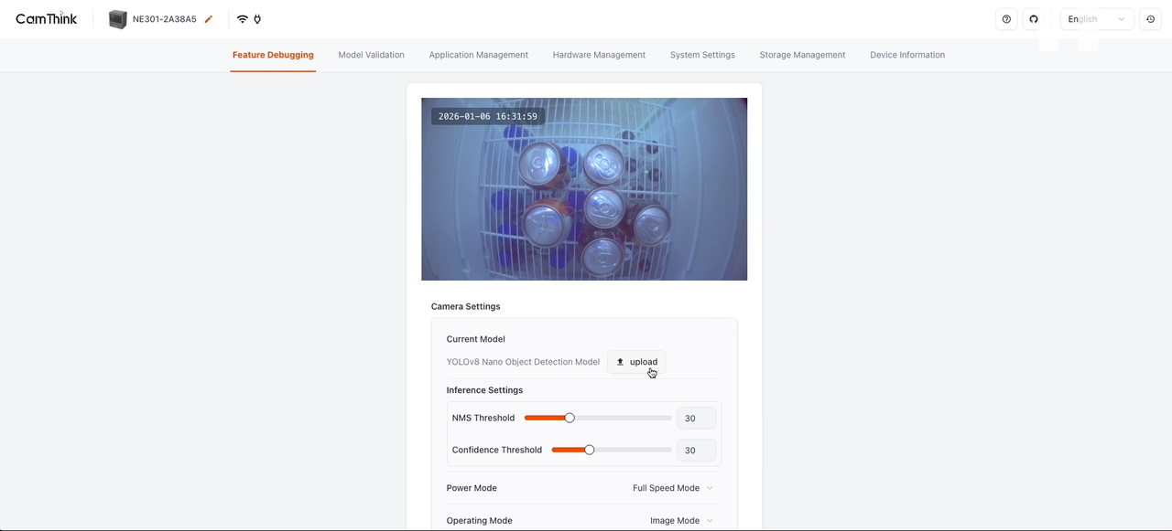Open the English language dropdown

coord(1096,19)
